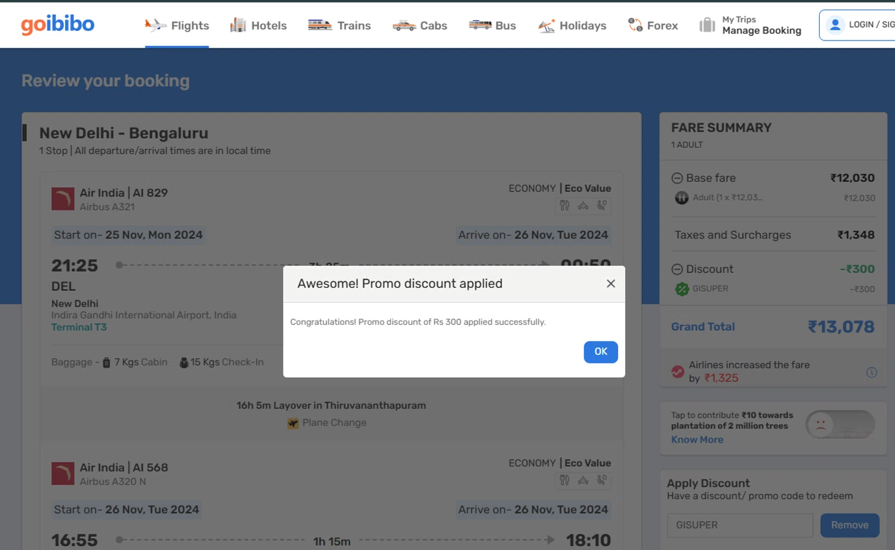Click the red fare increase trend icon

[678, 372]
